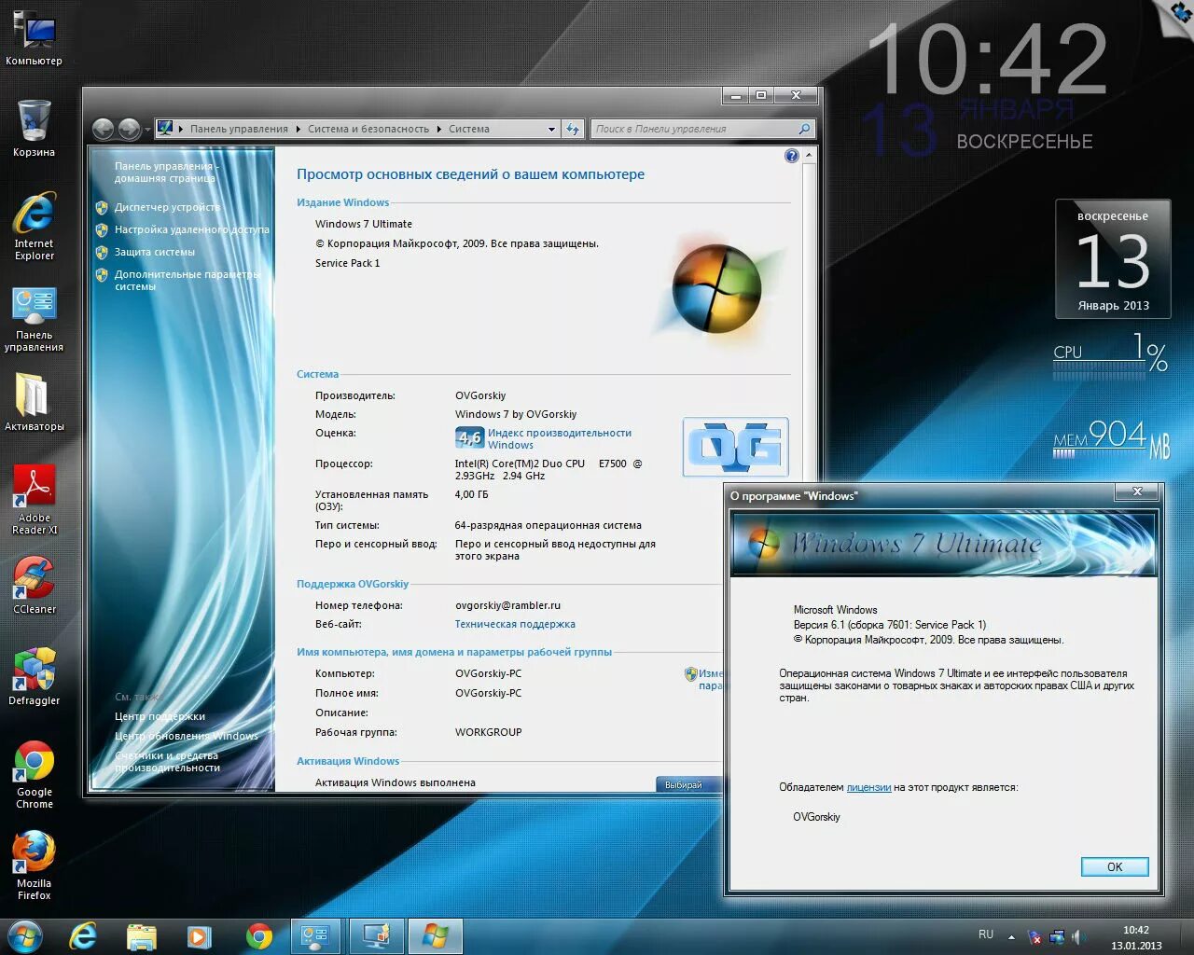Open Windows Explorer in the taskbar

click(x=142, y=935)
